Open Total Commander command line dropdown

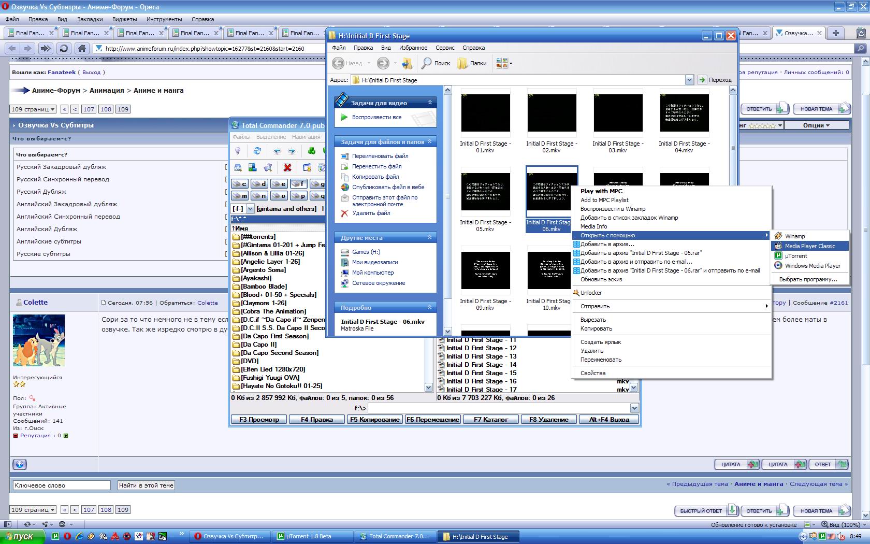click(634, 408)
